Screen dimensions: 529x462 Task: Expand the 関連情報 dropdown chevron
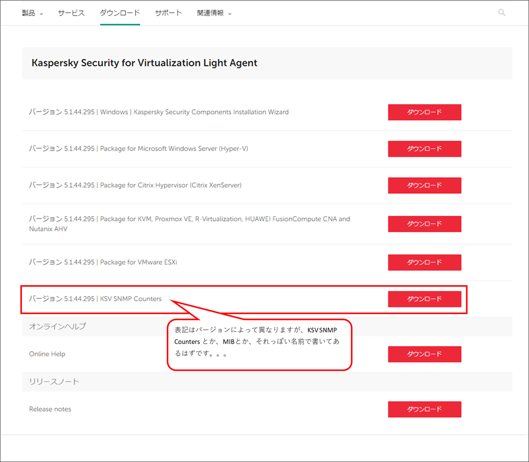(230, 14)
